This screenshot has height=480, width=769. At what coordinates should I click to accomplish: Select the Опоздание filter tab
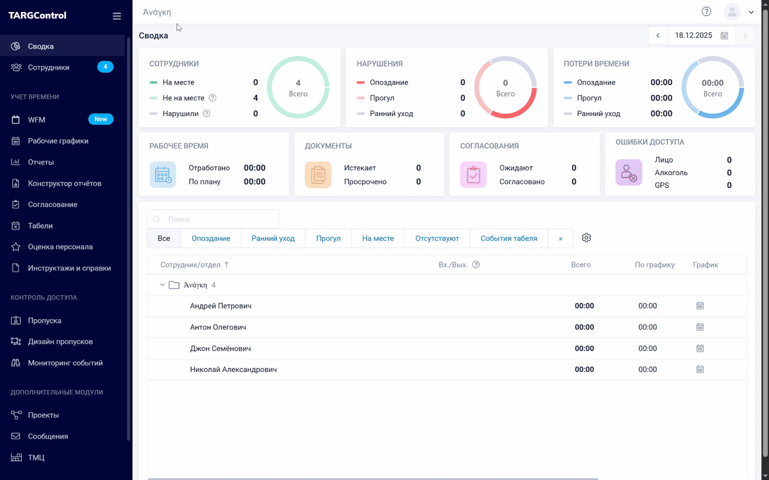(x=211, y=238)
